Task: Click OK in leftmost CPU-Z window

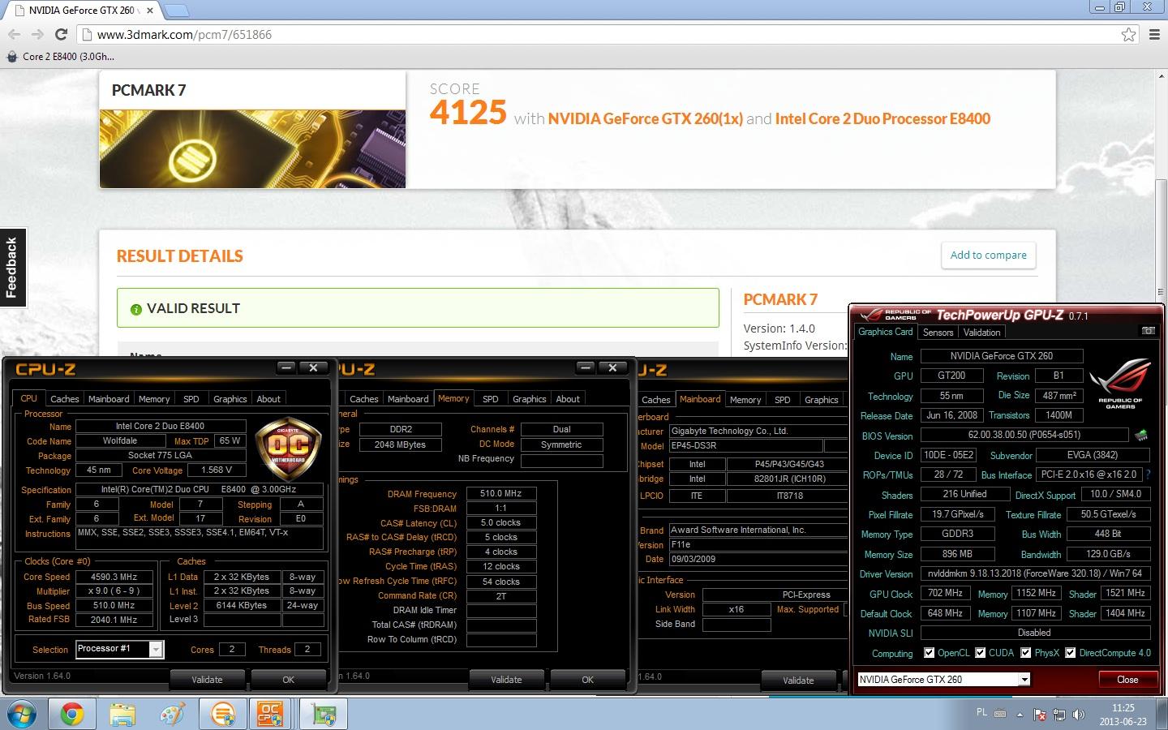Action: click(x=288, y=680)
